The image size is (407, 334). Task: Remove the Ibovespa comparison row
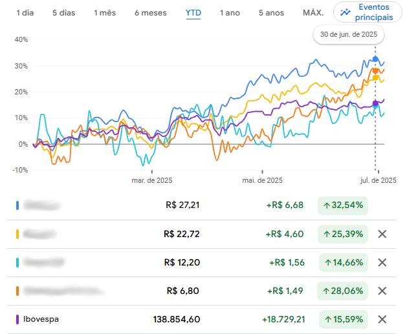[382, 319]
